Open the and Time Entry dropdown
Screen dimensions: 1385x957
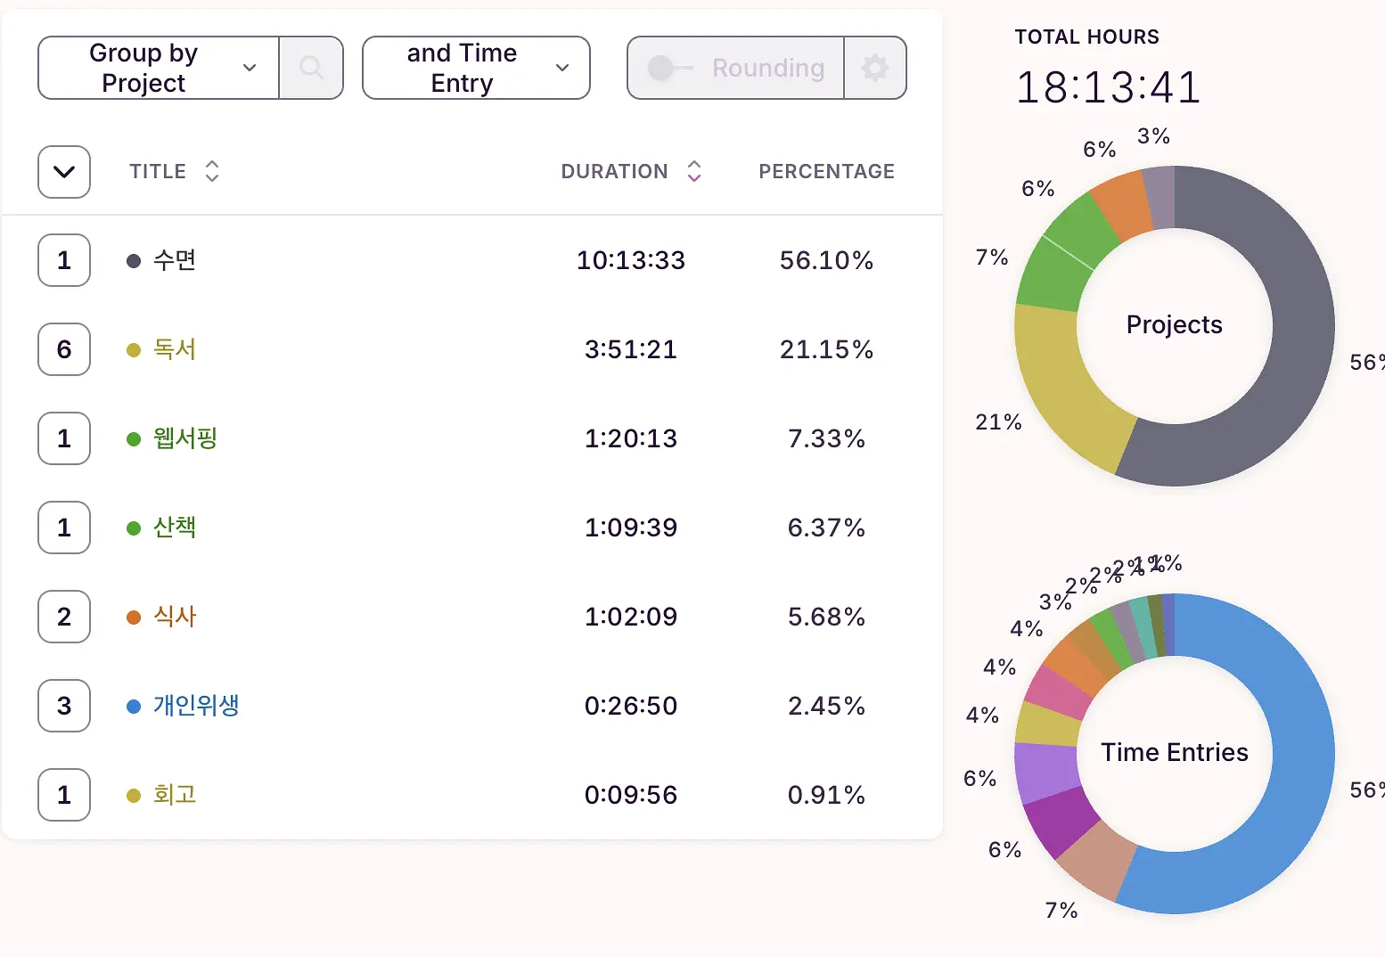[x=476, y=68]
